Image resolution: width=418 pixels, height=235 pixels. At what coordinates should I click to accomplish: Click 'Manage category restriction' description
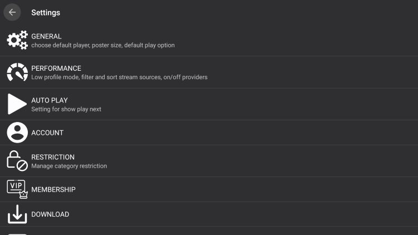(69, 166)
